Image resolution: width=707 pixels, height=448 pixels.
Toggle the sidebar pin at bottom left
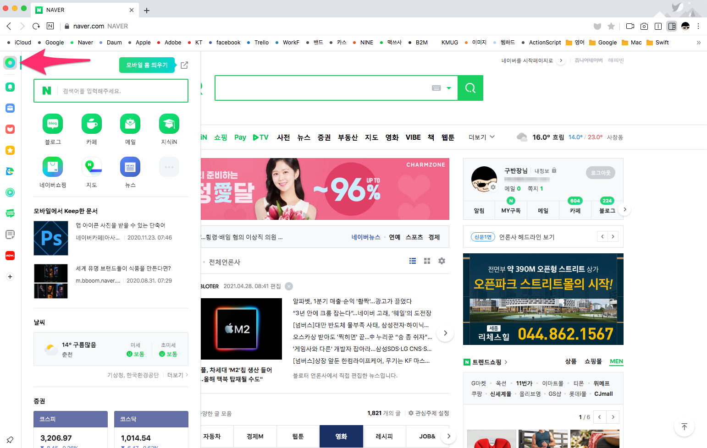pos(10,440)
